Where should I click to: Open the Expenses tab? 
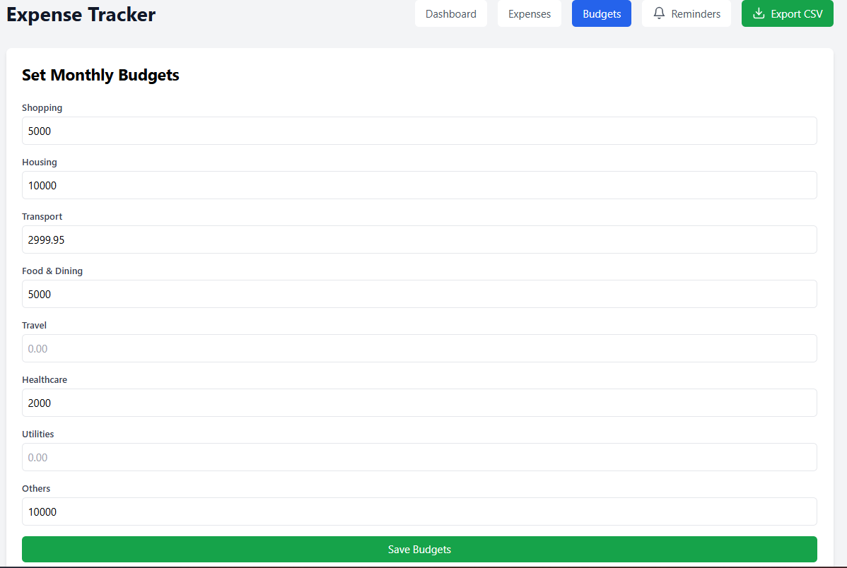tap(529, 13)
